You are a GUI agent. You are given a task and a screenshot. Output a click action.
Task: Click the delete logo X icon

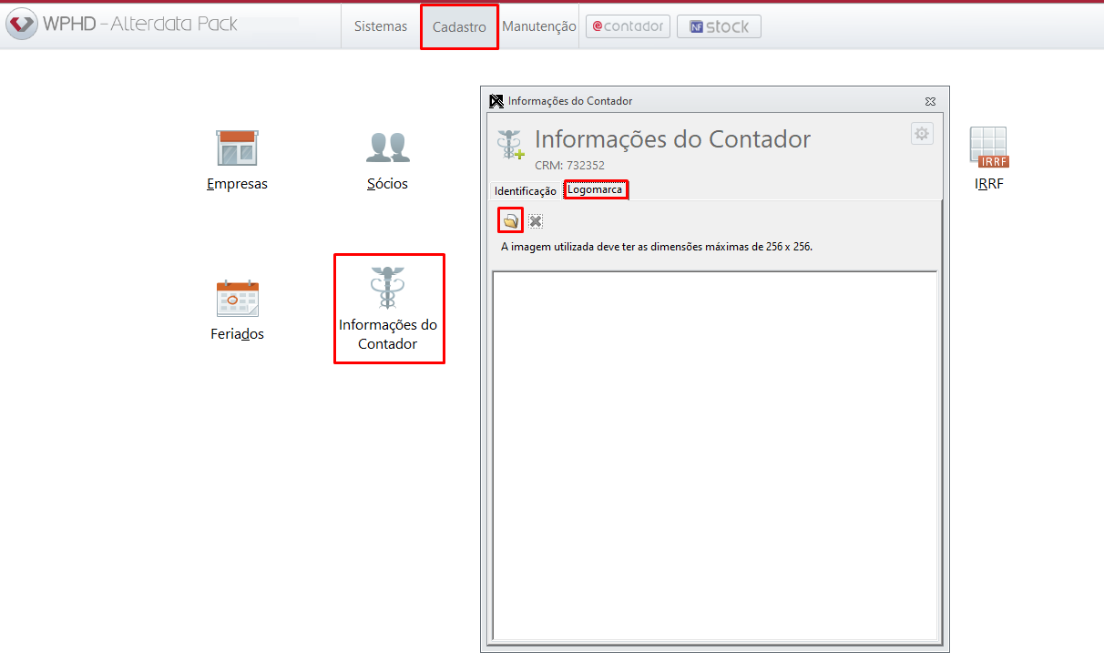coord(536,220)
